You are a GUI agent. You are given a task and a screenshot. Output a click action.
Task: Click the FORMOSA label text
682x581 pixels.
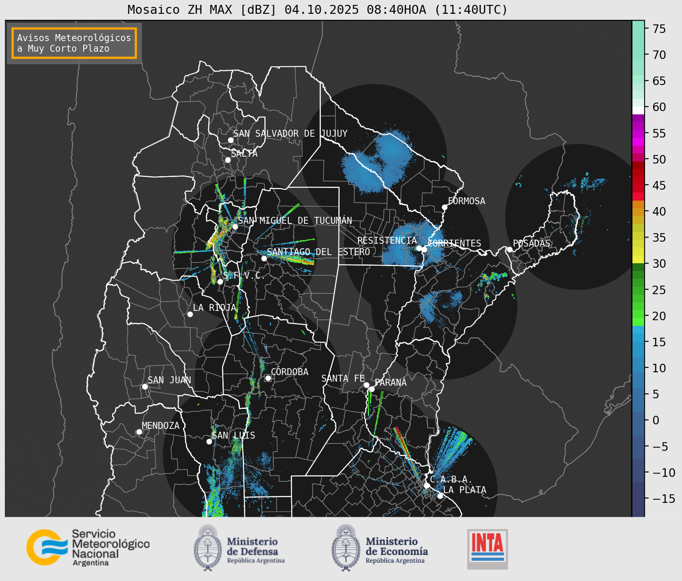pos(466,201)
